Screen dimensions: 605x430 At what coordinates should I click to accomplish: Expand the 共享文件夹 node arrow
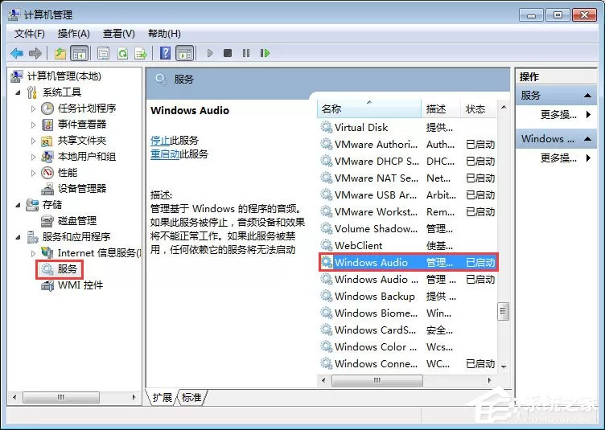click(33, 141)
